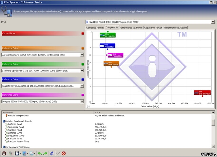Click the Value column header
217x157 pixels.
(153, 112)
